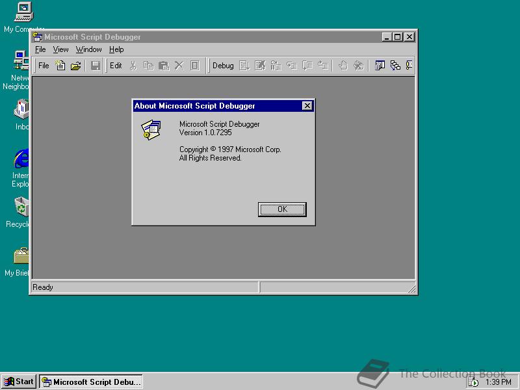Click the Clear All Breakpoints icon
Image resolution: width=520 pixels, height=390 pixels.
point(359,66)
